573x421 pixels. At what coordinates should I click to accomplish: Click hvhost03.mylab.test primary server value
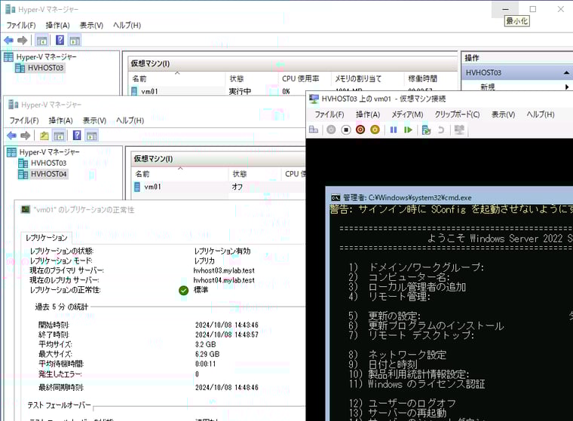point(224,270)
